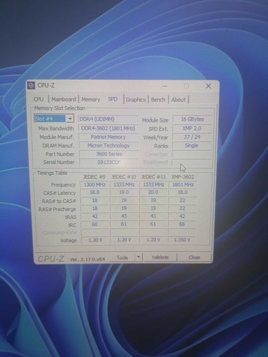Open the Graphics tab

click(136, 100)
